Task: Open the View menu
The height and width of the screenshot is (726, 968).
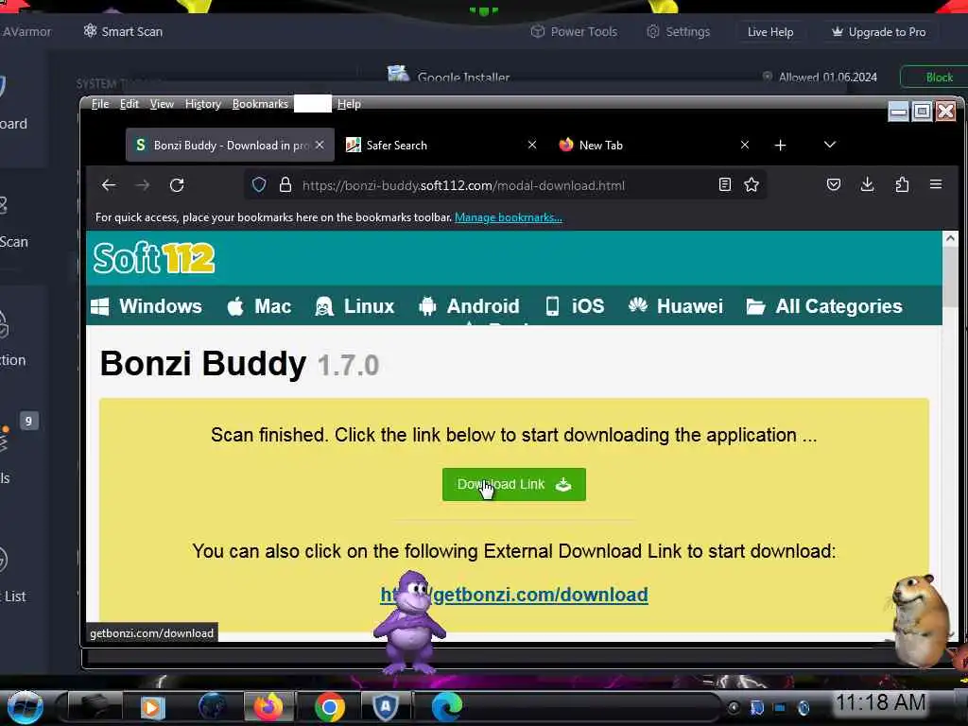Action: pos(162,104)
